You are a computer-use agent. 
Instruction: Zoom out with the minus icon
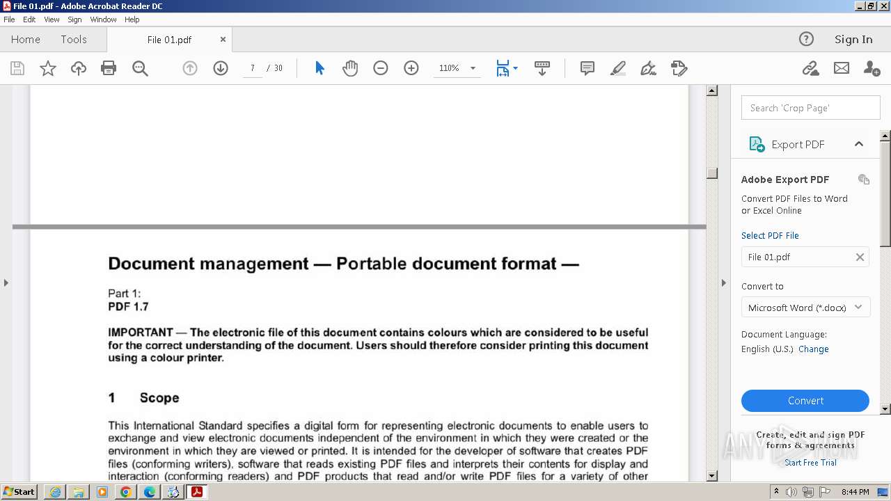(x=381, y=68)
